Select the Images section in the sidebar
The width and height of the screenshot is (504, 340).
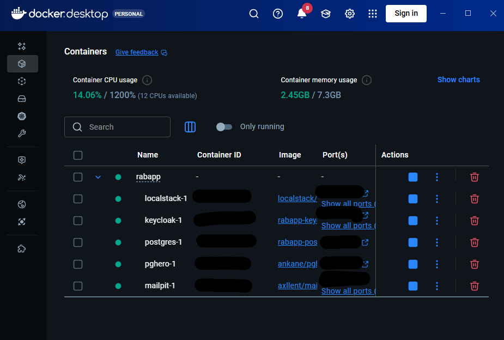pos(22,81)
